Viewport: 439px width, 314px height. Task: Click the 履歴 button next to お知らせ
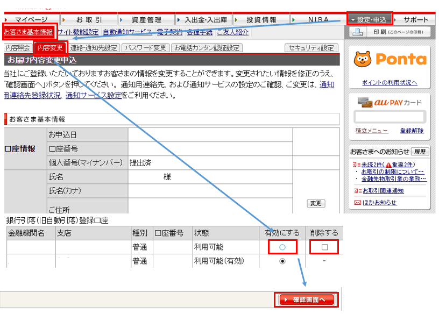[420, 152]
